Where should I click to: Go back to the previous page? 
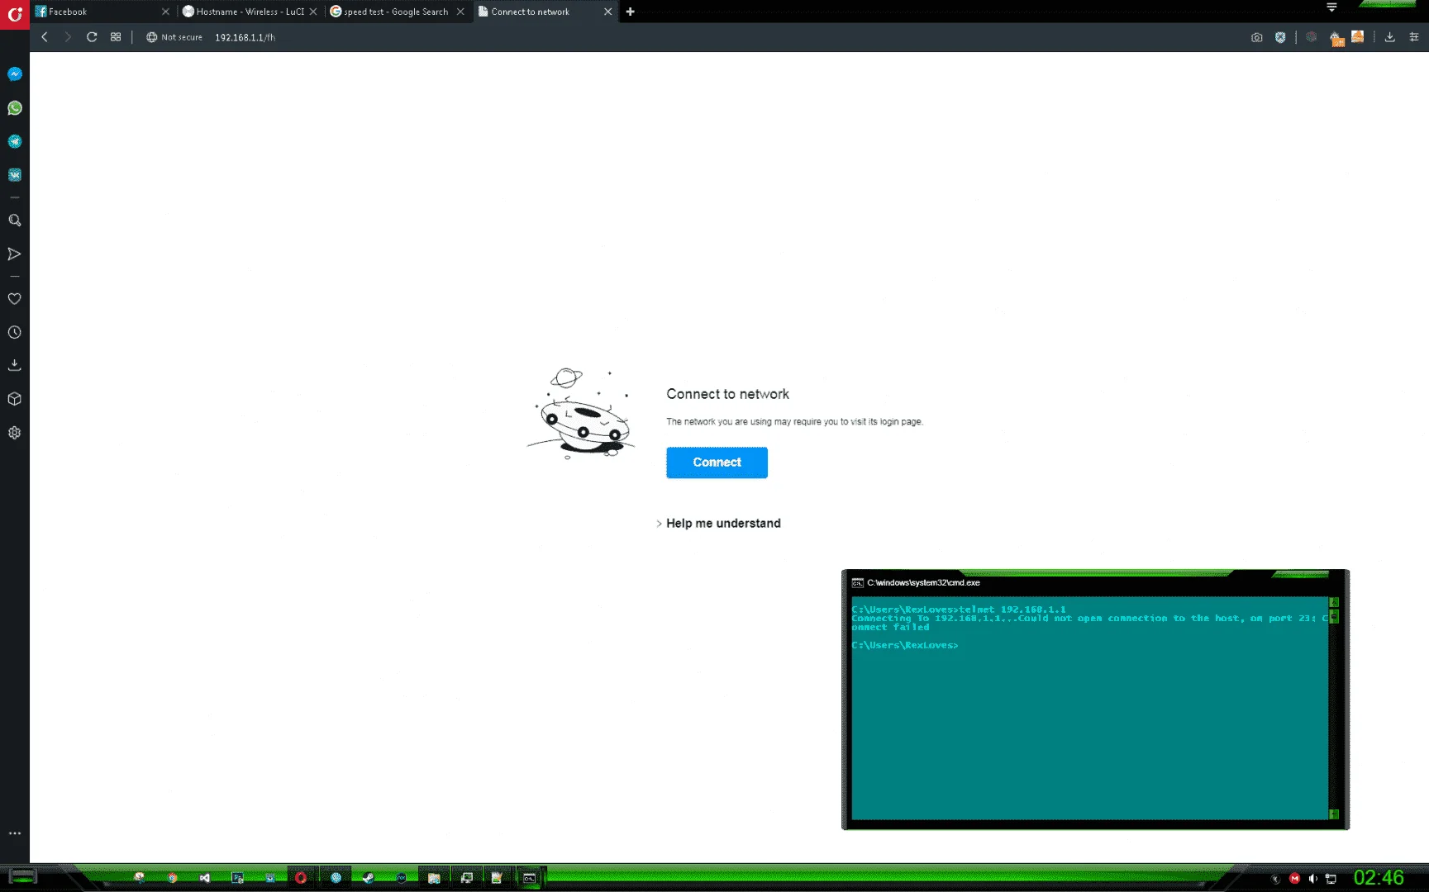click(45, 37)
